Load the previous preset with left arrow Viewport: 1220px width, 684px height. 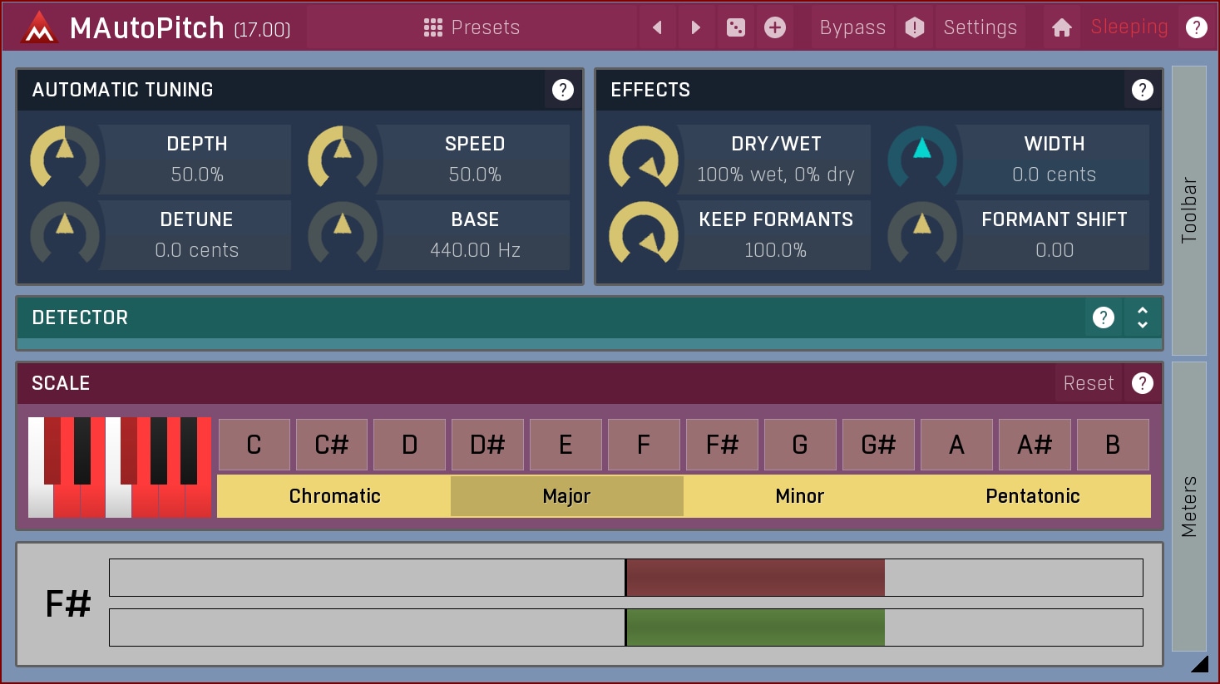click(657, 27)
